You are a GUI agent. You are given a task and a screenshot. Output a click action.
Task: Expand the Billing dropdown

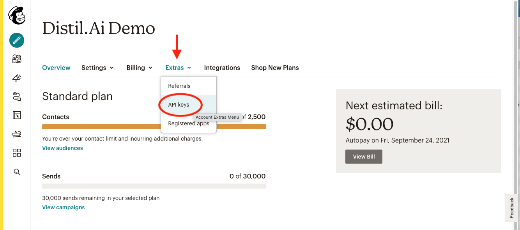click(x=139, y=68)
